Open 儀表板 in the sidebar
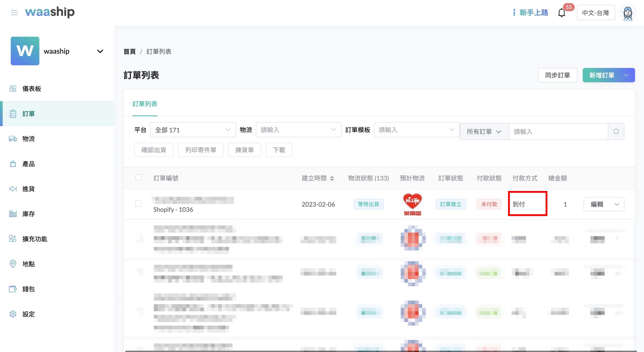 coord(31,89)
